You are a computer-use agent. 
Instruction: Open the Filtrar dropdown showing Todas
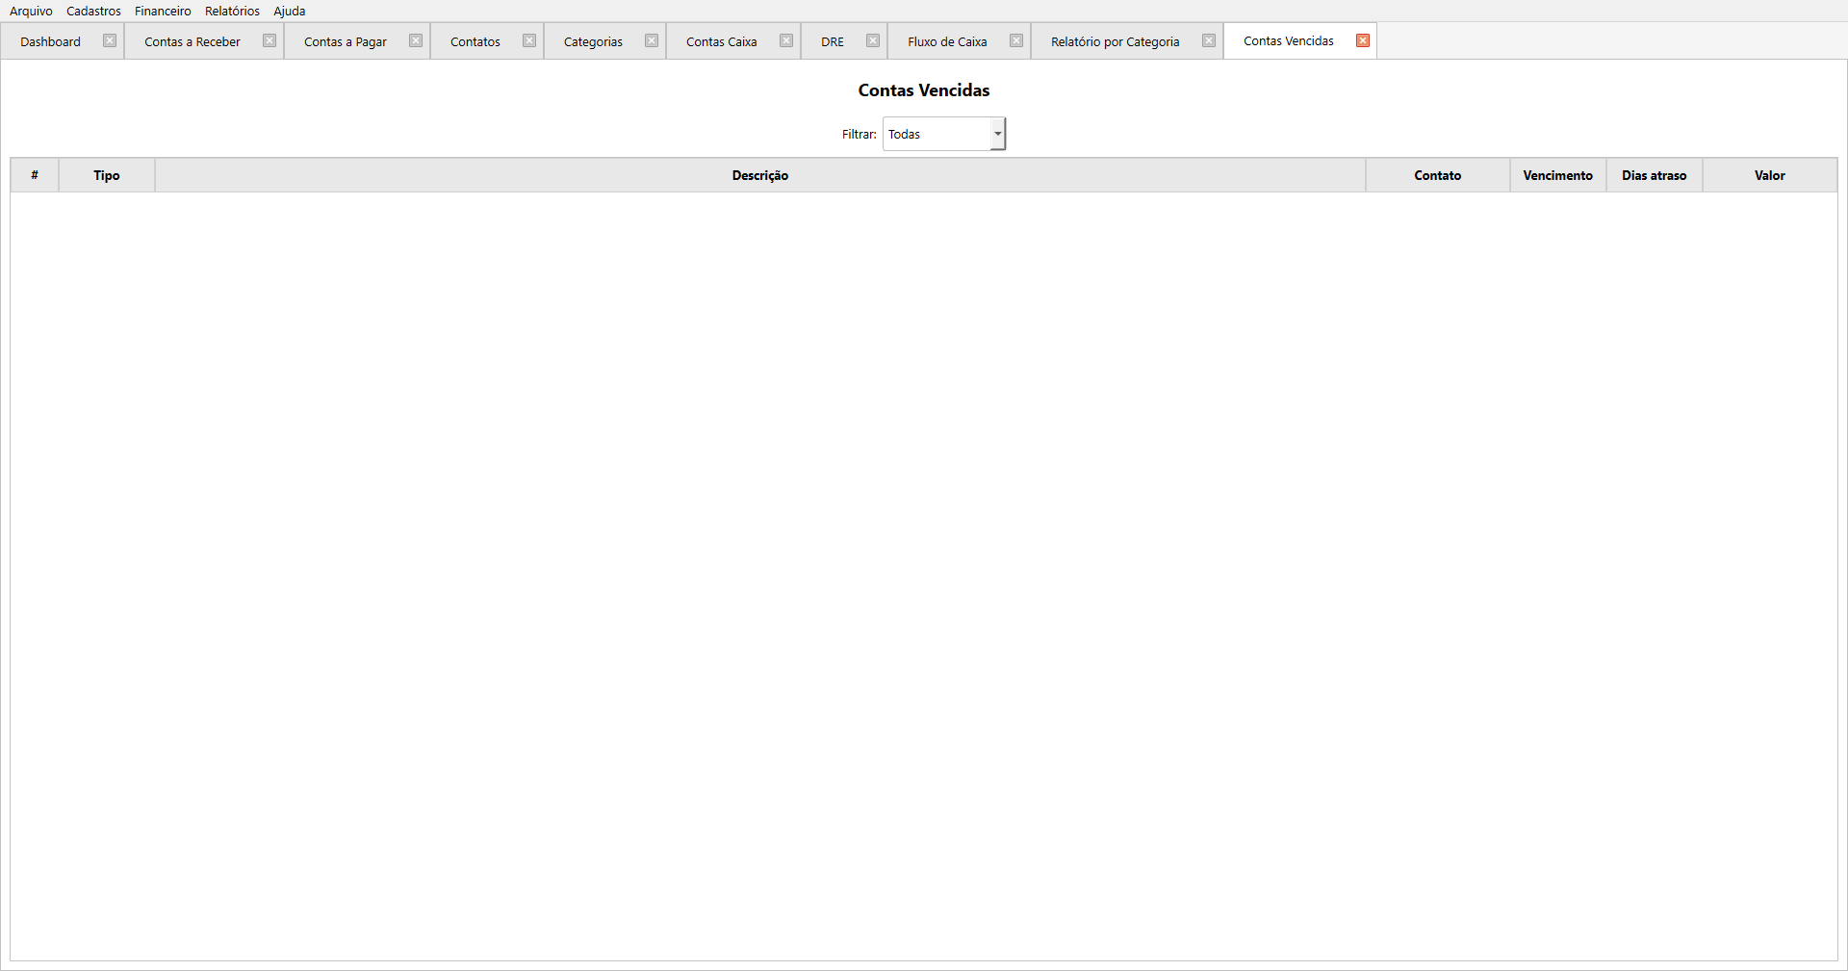coord(943,135)
